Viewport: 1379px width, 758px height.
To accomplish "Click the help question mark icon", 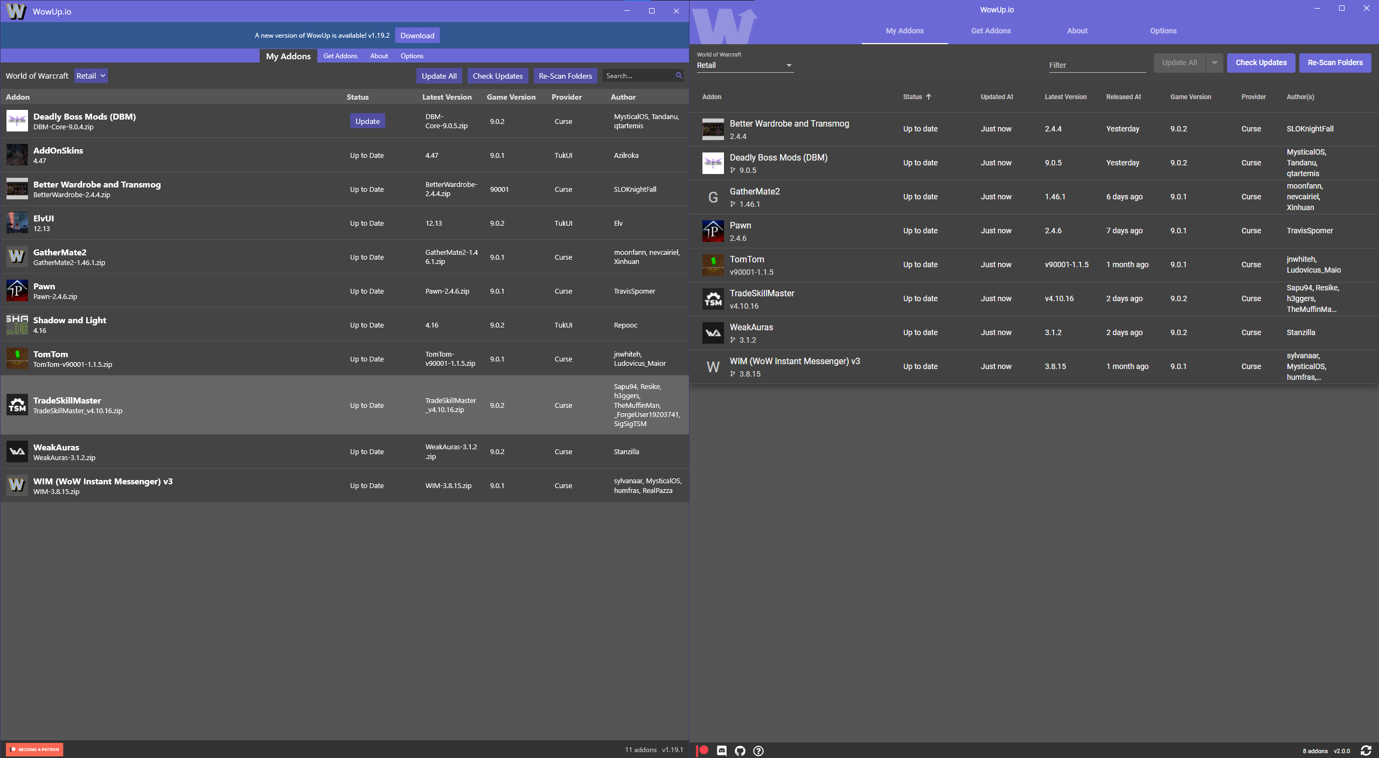I will [758, 750].
